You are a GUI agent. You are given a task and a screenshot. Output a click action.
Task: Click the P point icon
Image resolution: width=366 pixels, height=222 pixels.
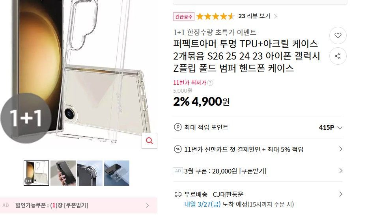tap(177, 127)
